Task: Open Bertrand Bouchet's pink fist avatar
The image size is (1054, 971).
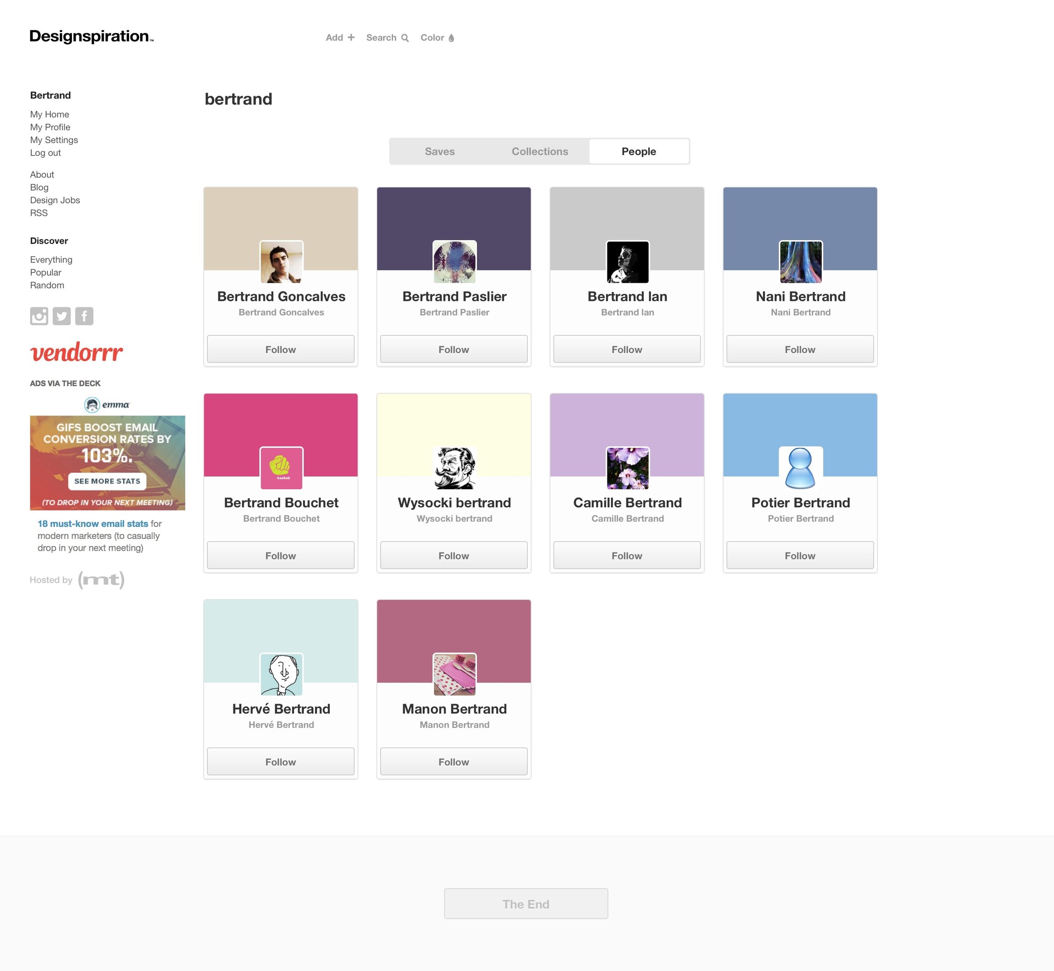Action: (281, 468)
